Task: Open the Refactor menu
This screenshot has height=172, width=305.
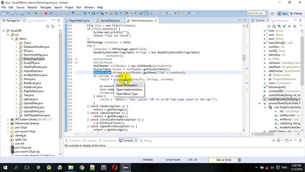Action: point(32,7)
